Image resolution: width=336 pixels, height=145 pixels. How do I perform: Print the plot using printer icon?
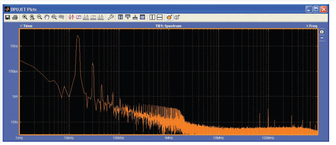click(x=15, y=17)
